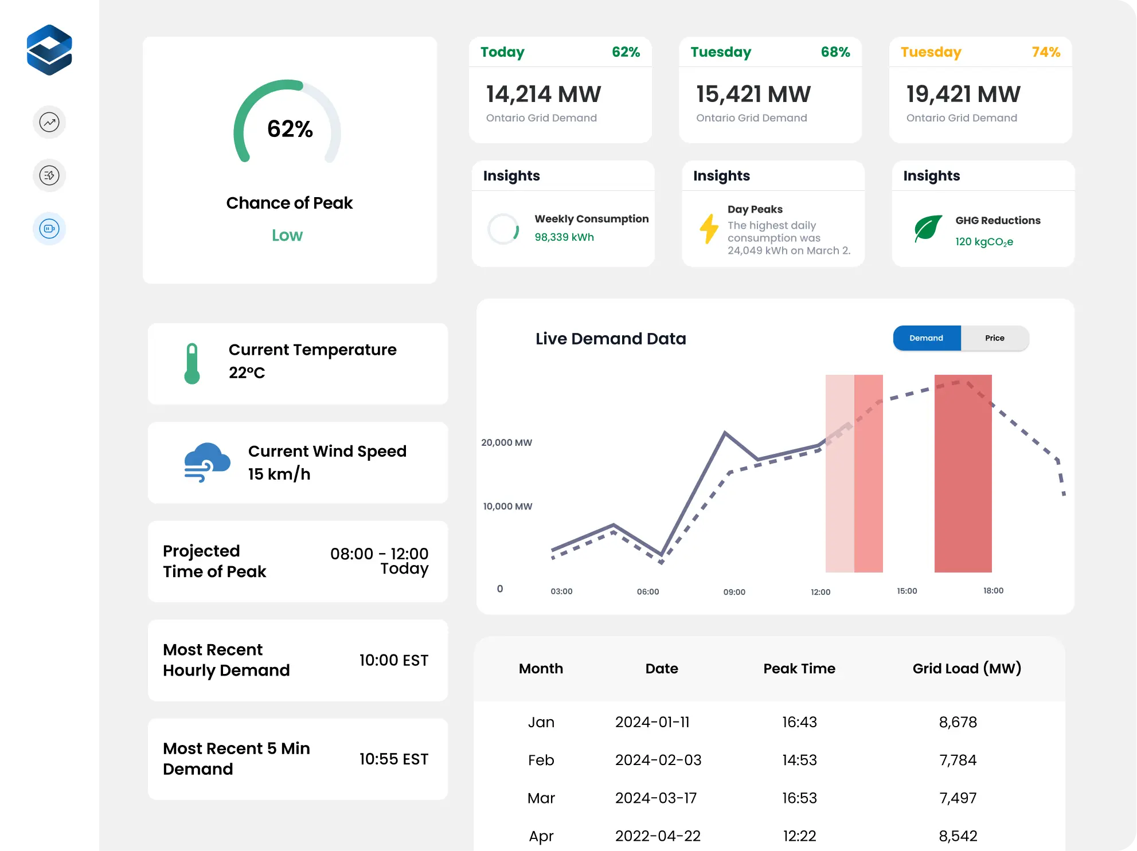Click the 10:55 EST time value

pyautogui.click(x=394, y=759)
